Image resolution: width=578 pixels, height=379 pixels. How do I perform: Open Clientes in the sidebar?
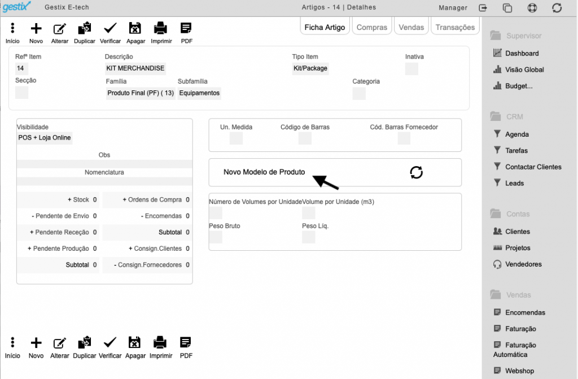pos(511,232)
